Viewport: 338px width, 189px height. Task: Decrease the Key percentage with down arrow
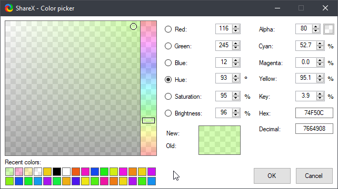click(320, 98)
